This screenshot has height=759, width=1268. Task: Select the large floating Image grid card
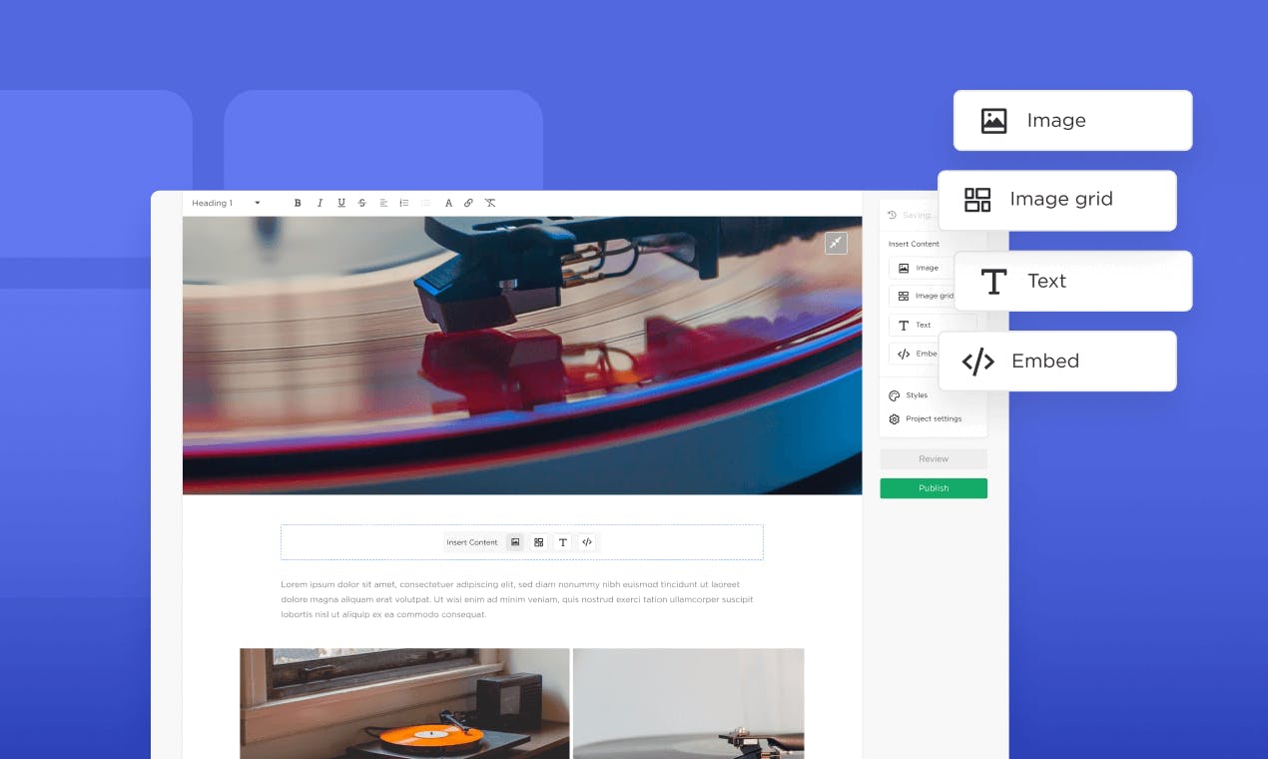(1056, 200)
